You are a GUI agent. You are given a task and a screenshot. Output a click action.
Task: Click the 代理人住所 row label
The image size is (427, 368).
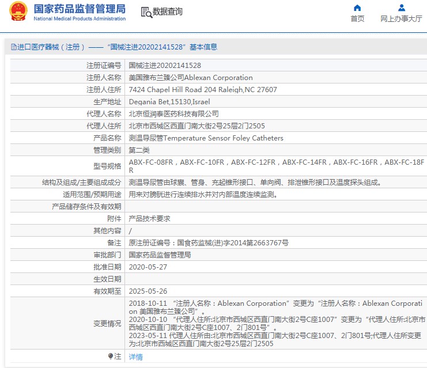(x=104, y=126)
